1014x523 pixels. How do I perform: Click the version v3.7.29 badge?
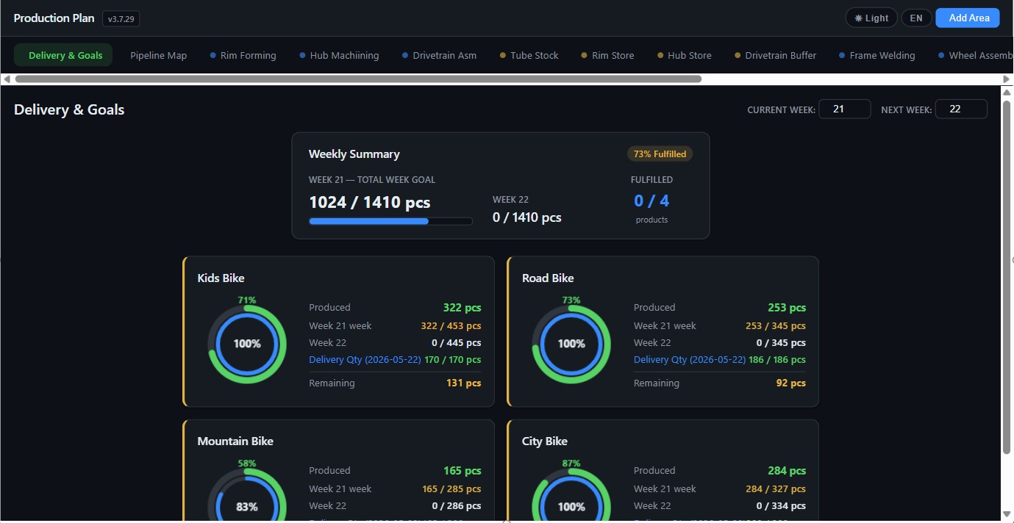coord(121,19)
